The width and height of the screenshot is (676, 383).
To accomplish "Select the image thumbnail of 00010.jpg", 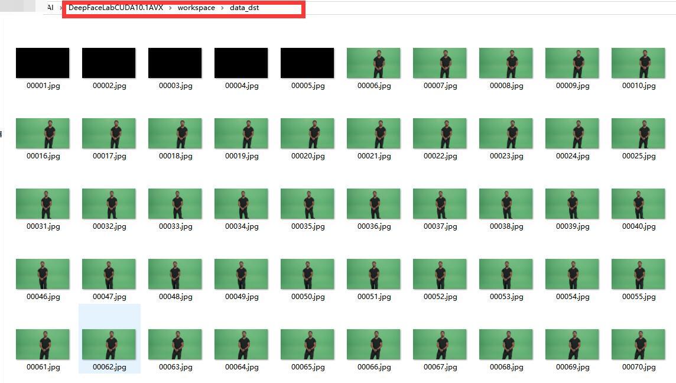I will tap(638, 63).
